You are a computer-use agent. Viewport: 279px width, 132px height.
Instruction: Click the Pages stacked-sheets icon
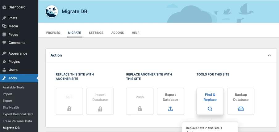click(4, 35)
